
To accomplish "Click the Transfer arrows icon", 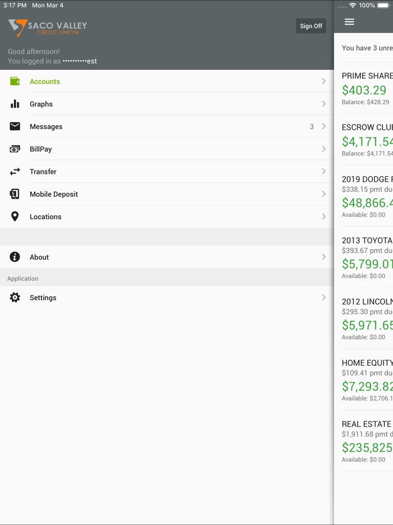I will 15,172.
